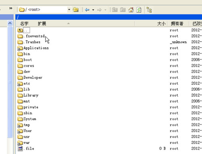
Task: Click the root directory toolbar icon
Action: click(x=123, y=10)
